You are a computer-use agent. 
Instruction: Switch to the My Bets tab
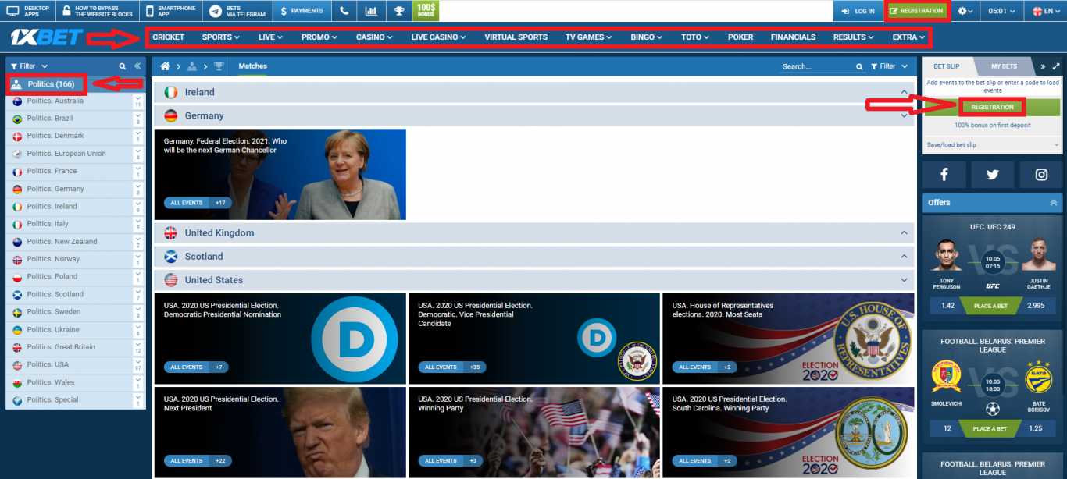click(x=1004, y=66)
